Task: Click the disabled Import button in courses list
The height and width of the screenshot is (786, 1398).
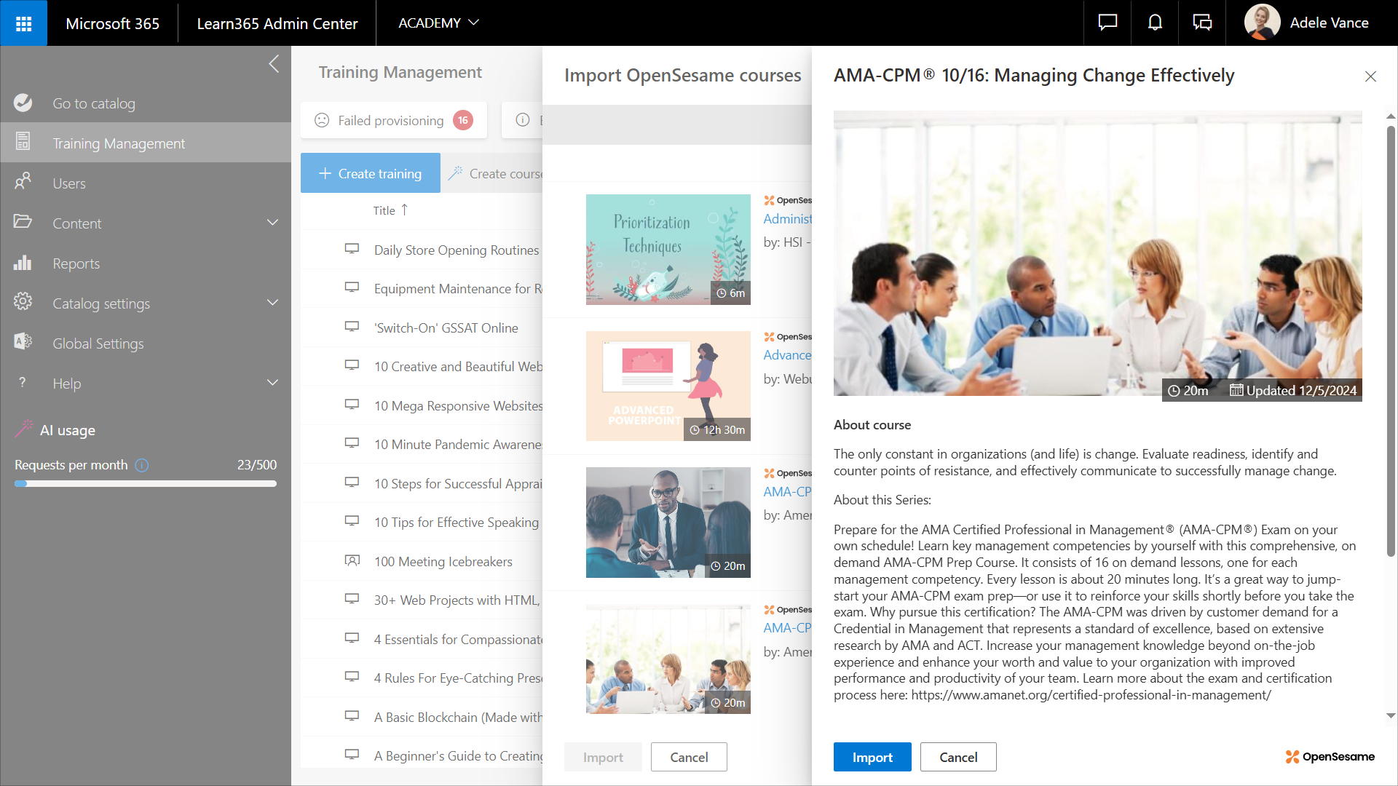Action: (603, 757)
